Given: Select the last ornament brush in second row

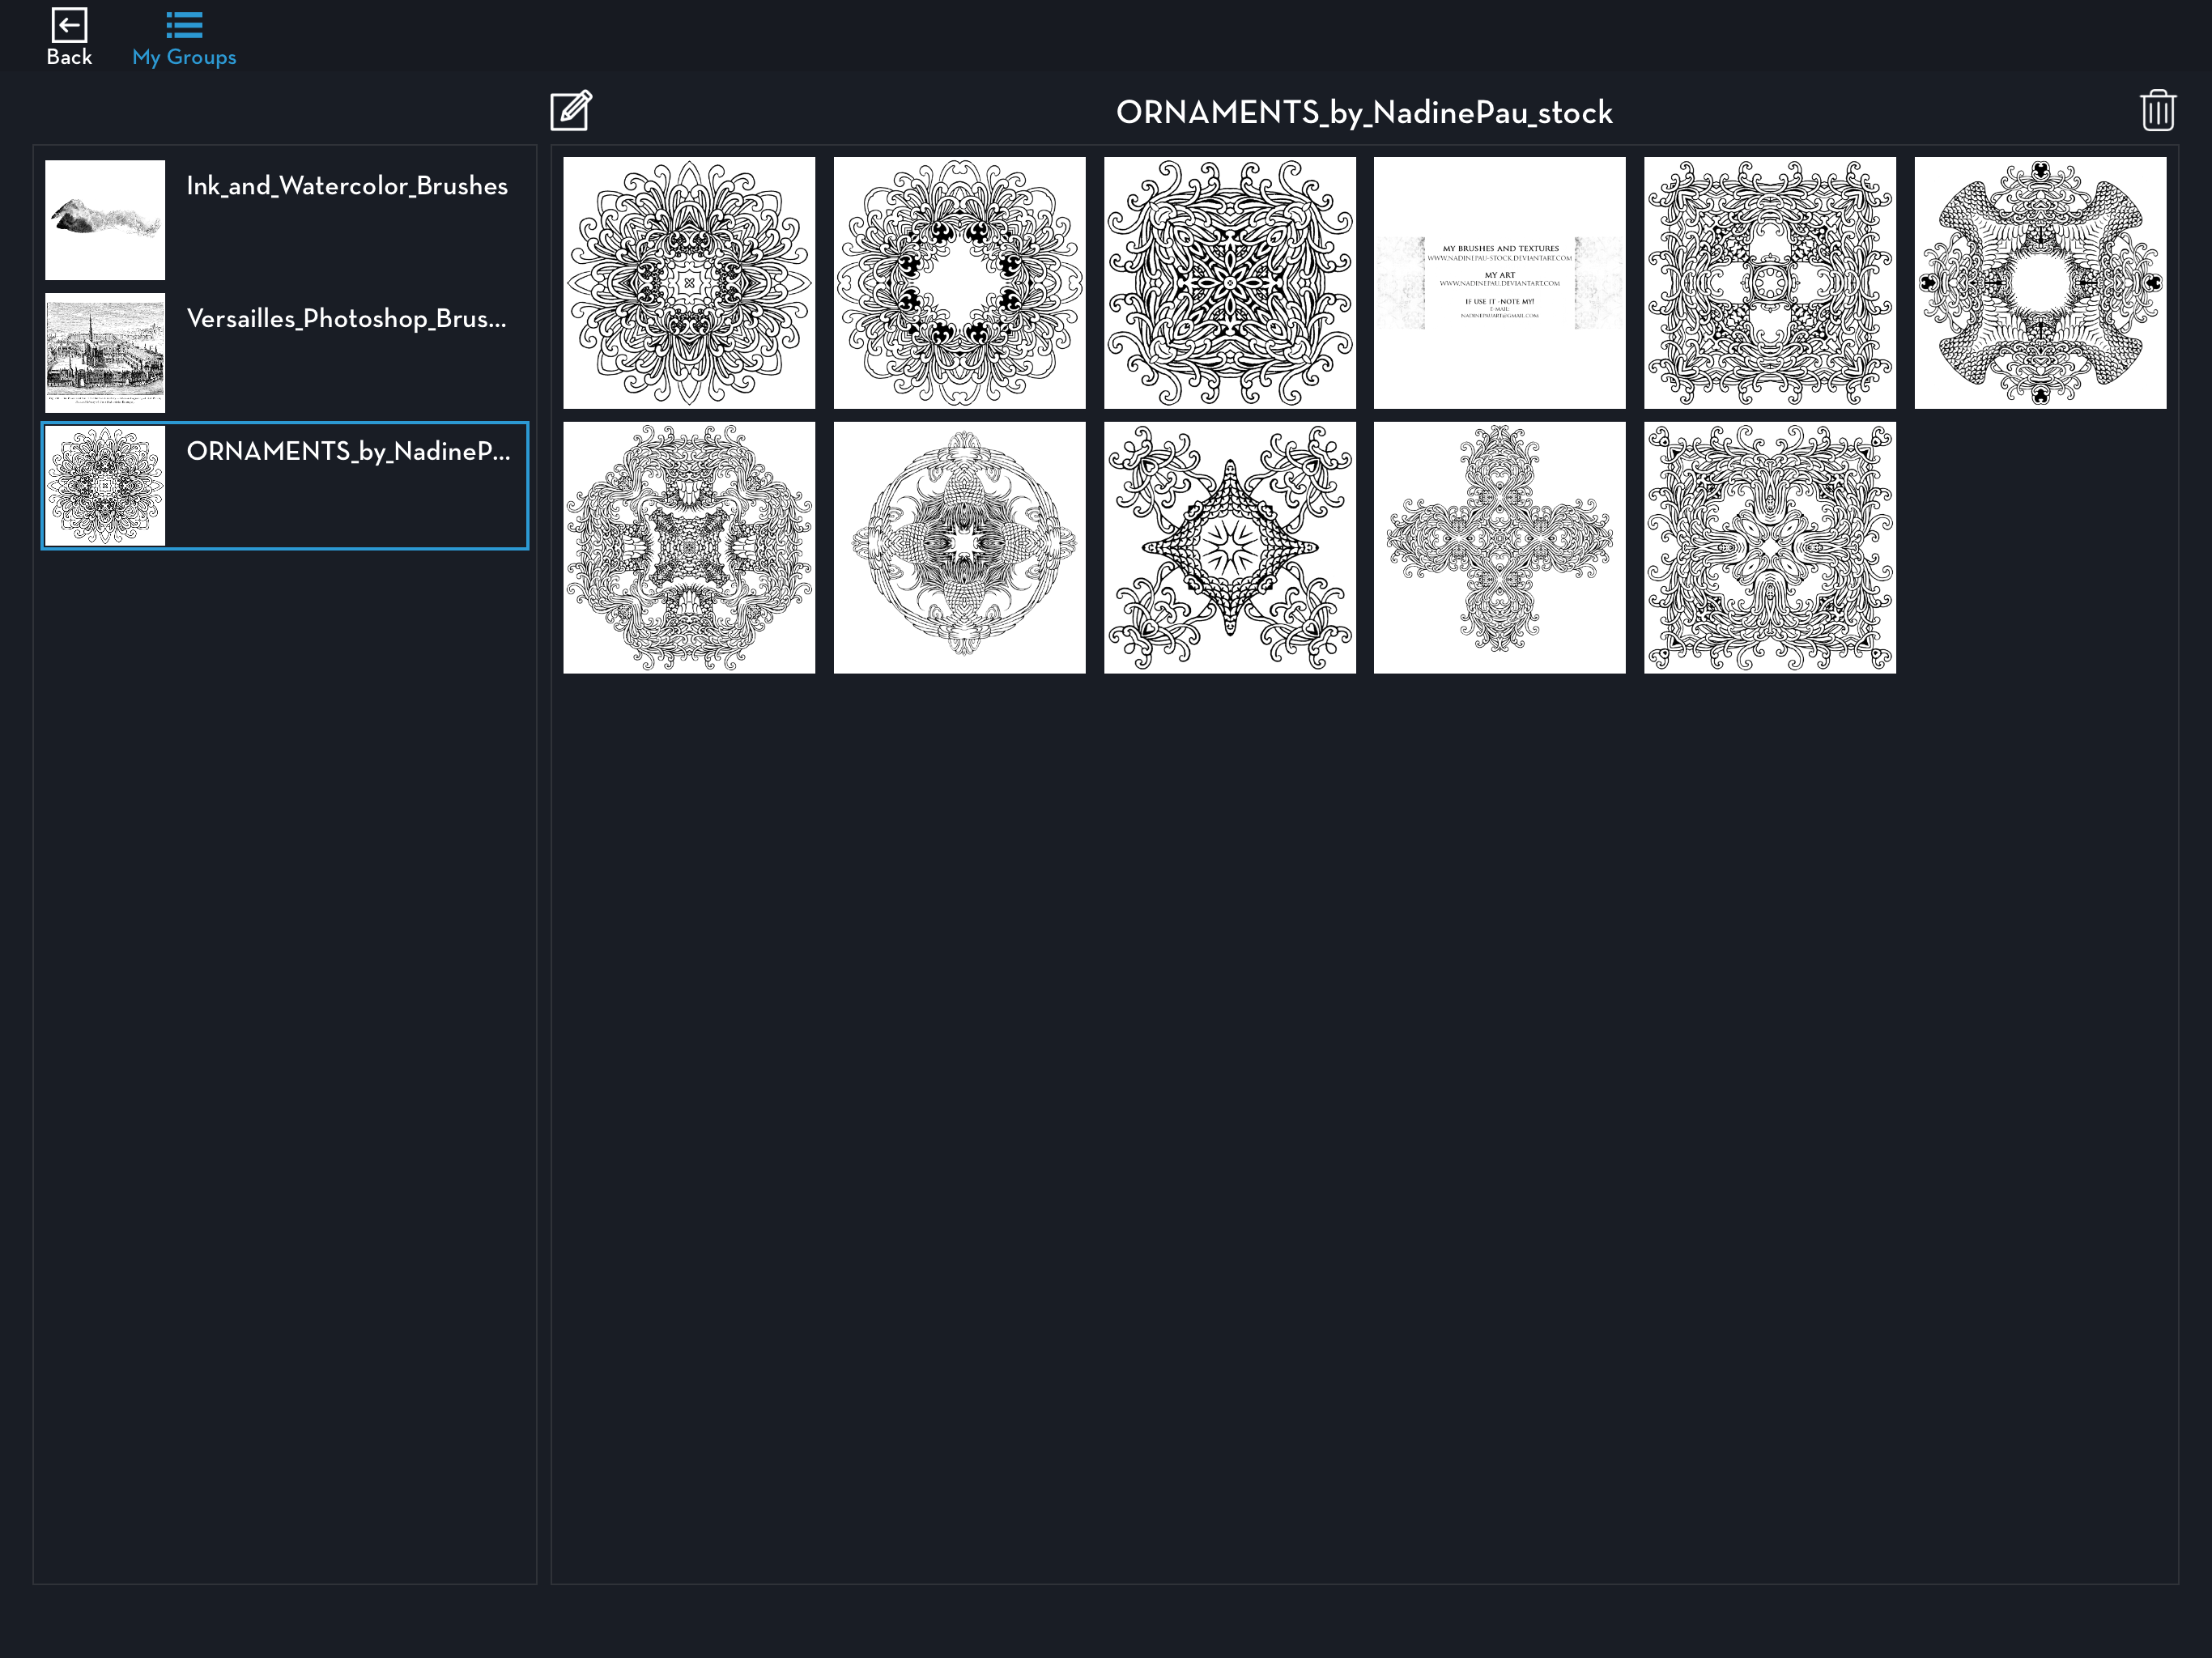Looking at the screenshot, I should click(1769, 548).
